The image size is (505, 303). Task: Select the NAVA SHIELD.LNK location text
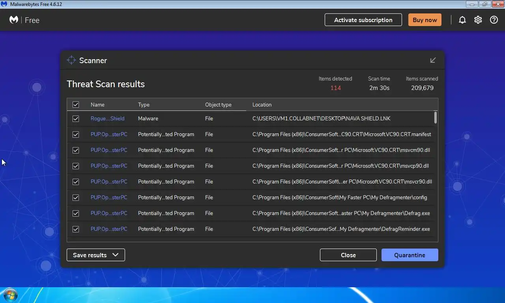[x=322, y=118]
